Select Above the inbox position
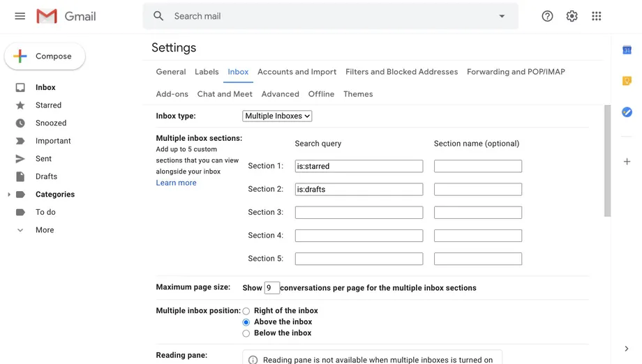Screen dimensions: 642x364 tap(246, 322)
